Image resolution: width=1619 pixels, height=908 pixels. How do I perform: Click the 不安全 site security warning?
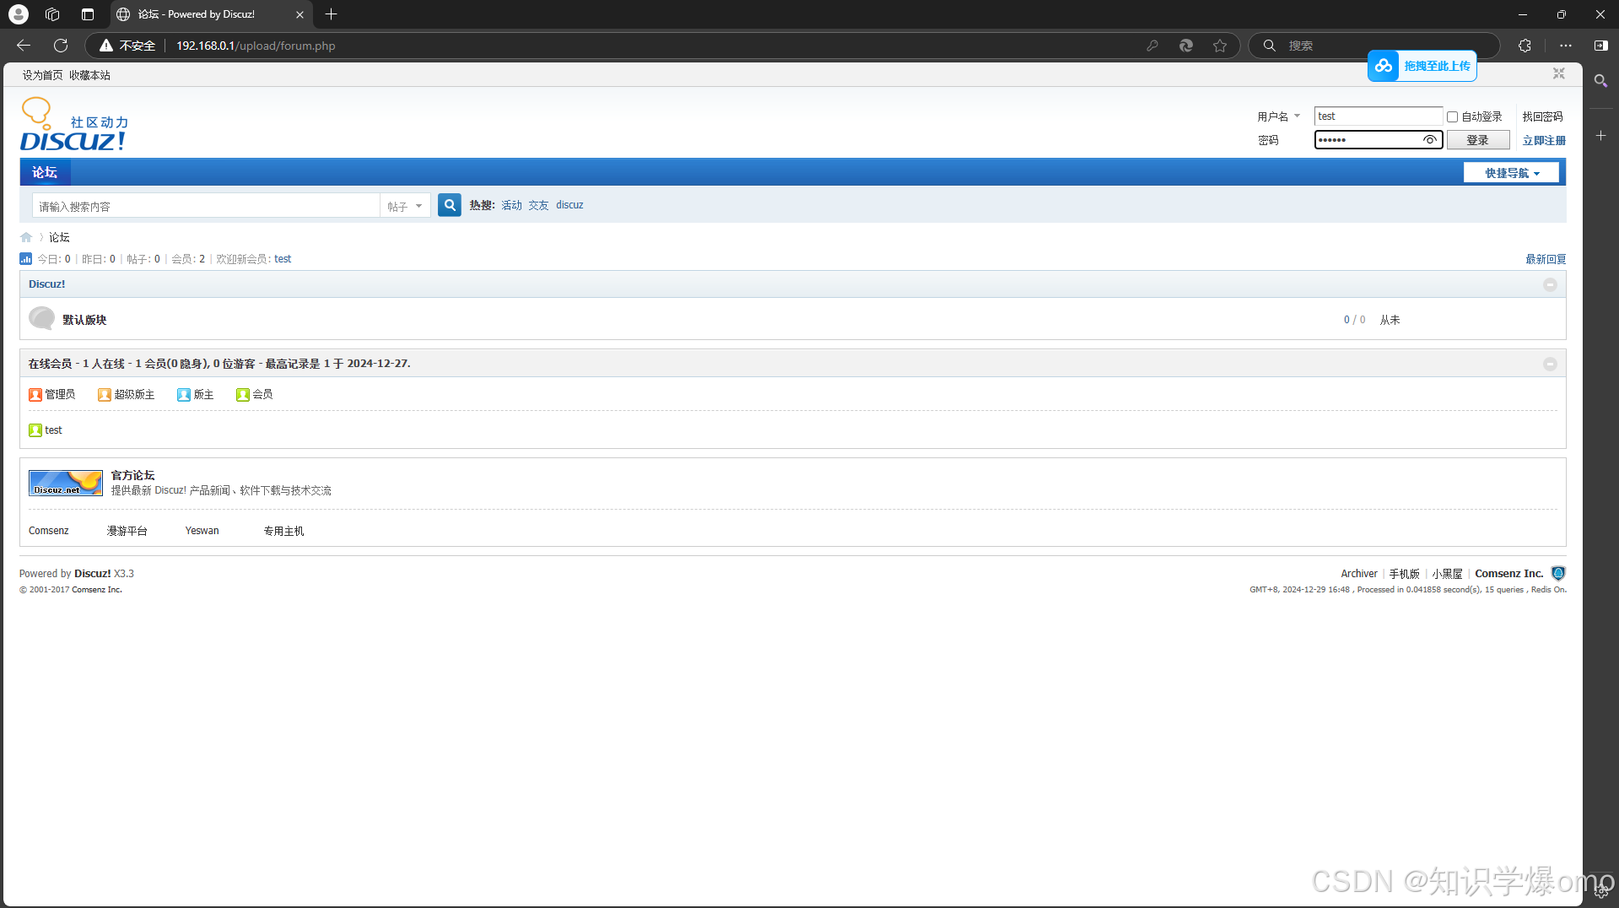127,46
